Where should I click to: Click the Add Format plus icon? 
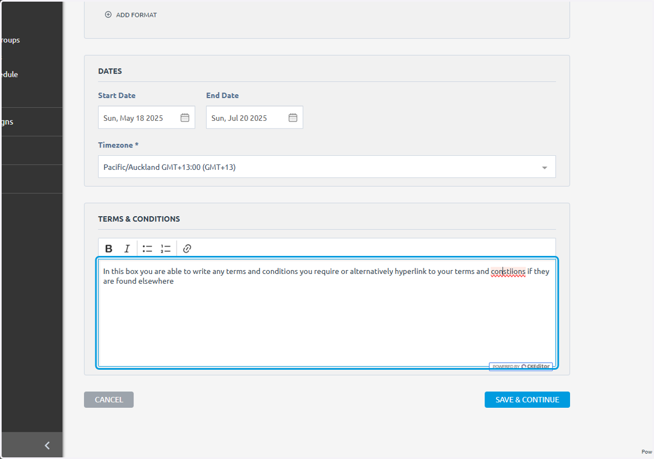(108, 15)
